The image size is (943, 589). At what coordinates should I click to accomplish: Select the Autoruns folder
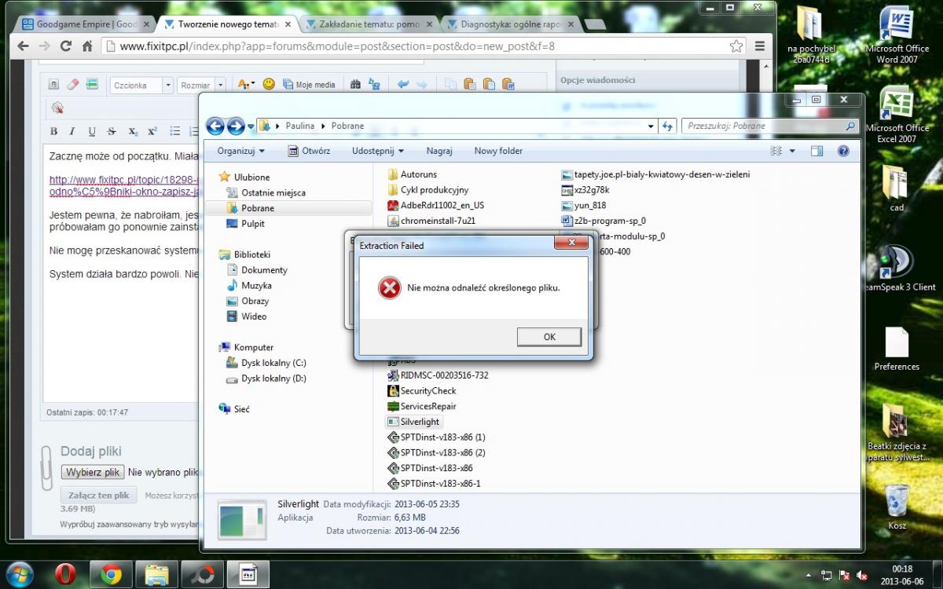point(418,174)
